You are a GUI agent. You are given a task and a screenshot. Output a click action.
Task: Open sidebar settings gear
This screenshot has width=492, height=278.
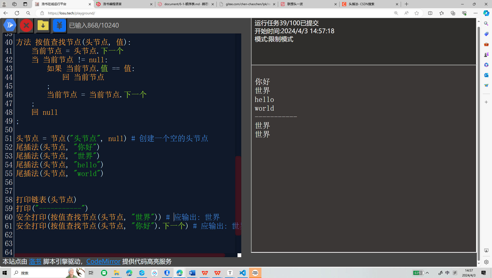click(486, 262)
